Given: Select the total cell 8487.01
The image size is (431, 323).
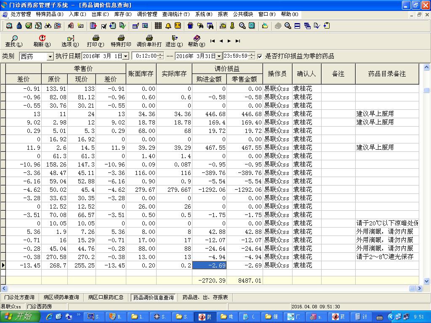Looking at the screenshot, I should (x=245, y=281).
